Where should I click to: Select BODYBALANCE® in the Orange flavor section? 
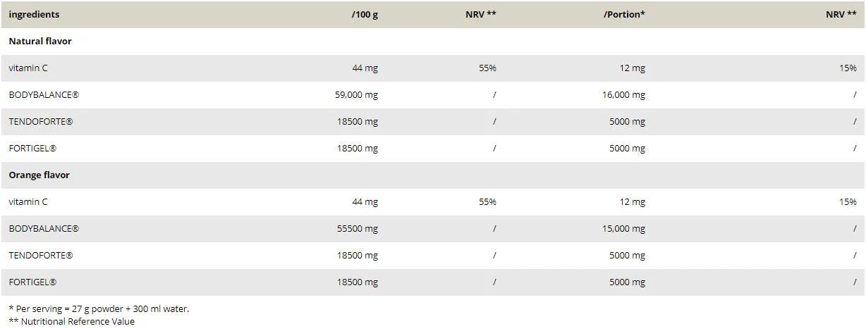click(44, 229)
